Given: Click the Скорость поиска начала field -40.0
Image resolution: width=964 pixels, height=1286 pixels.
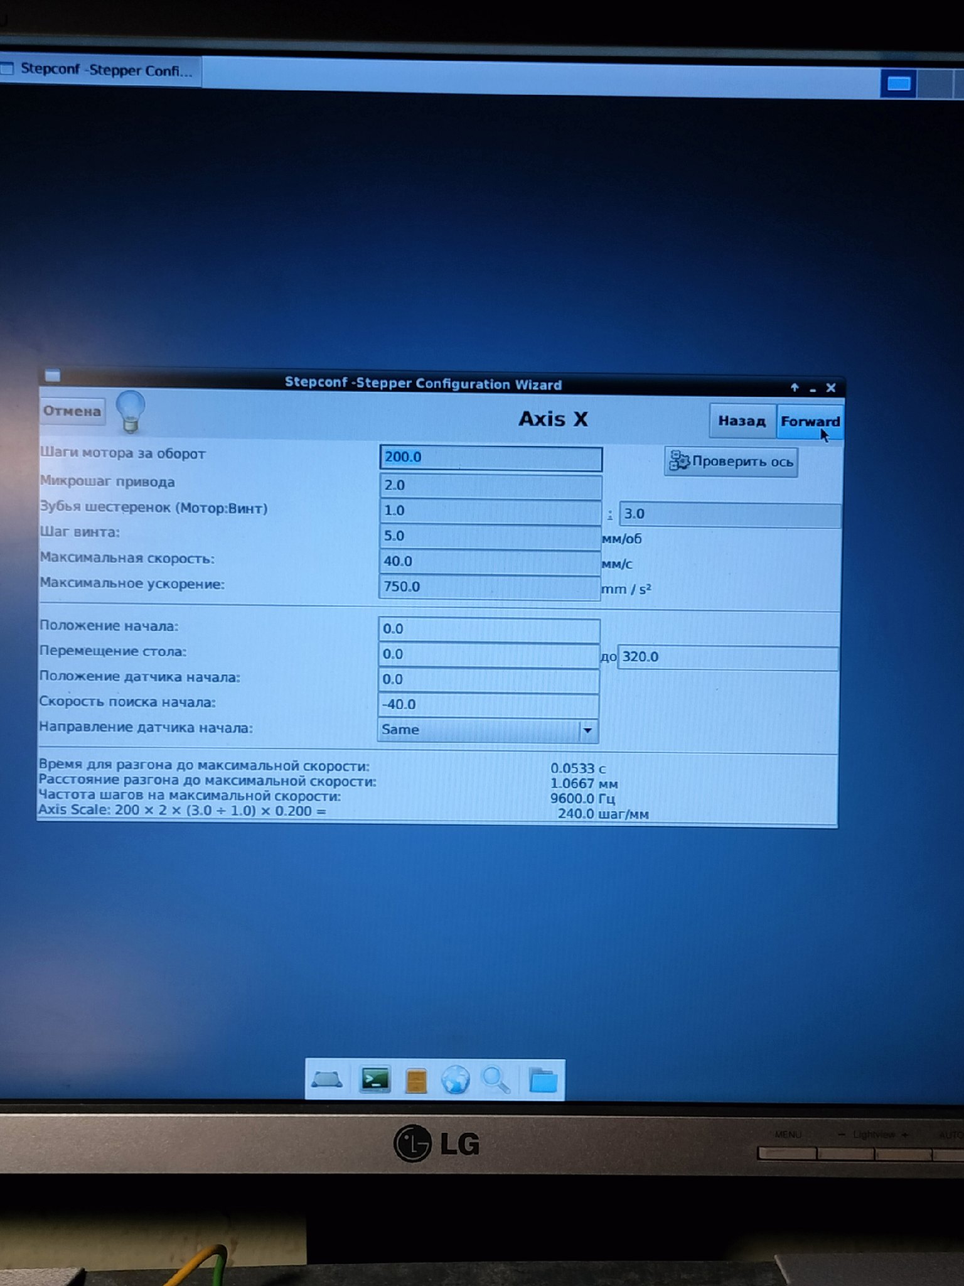Looking at the screenshot, I should (x=488, y=705).
